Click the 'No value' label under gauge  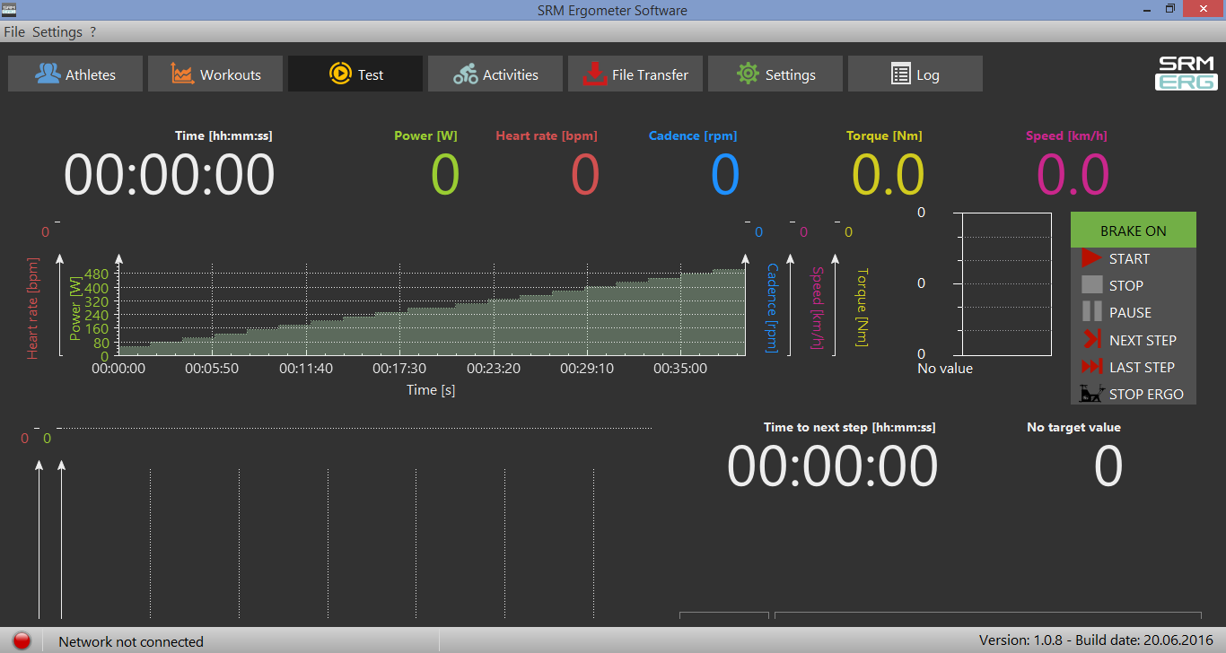coord(945,368)
